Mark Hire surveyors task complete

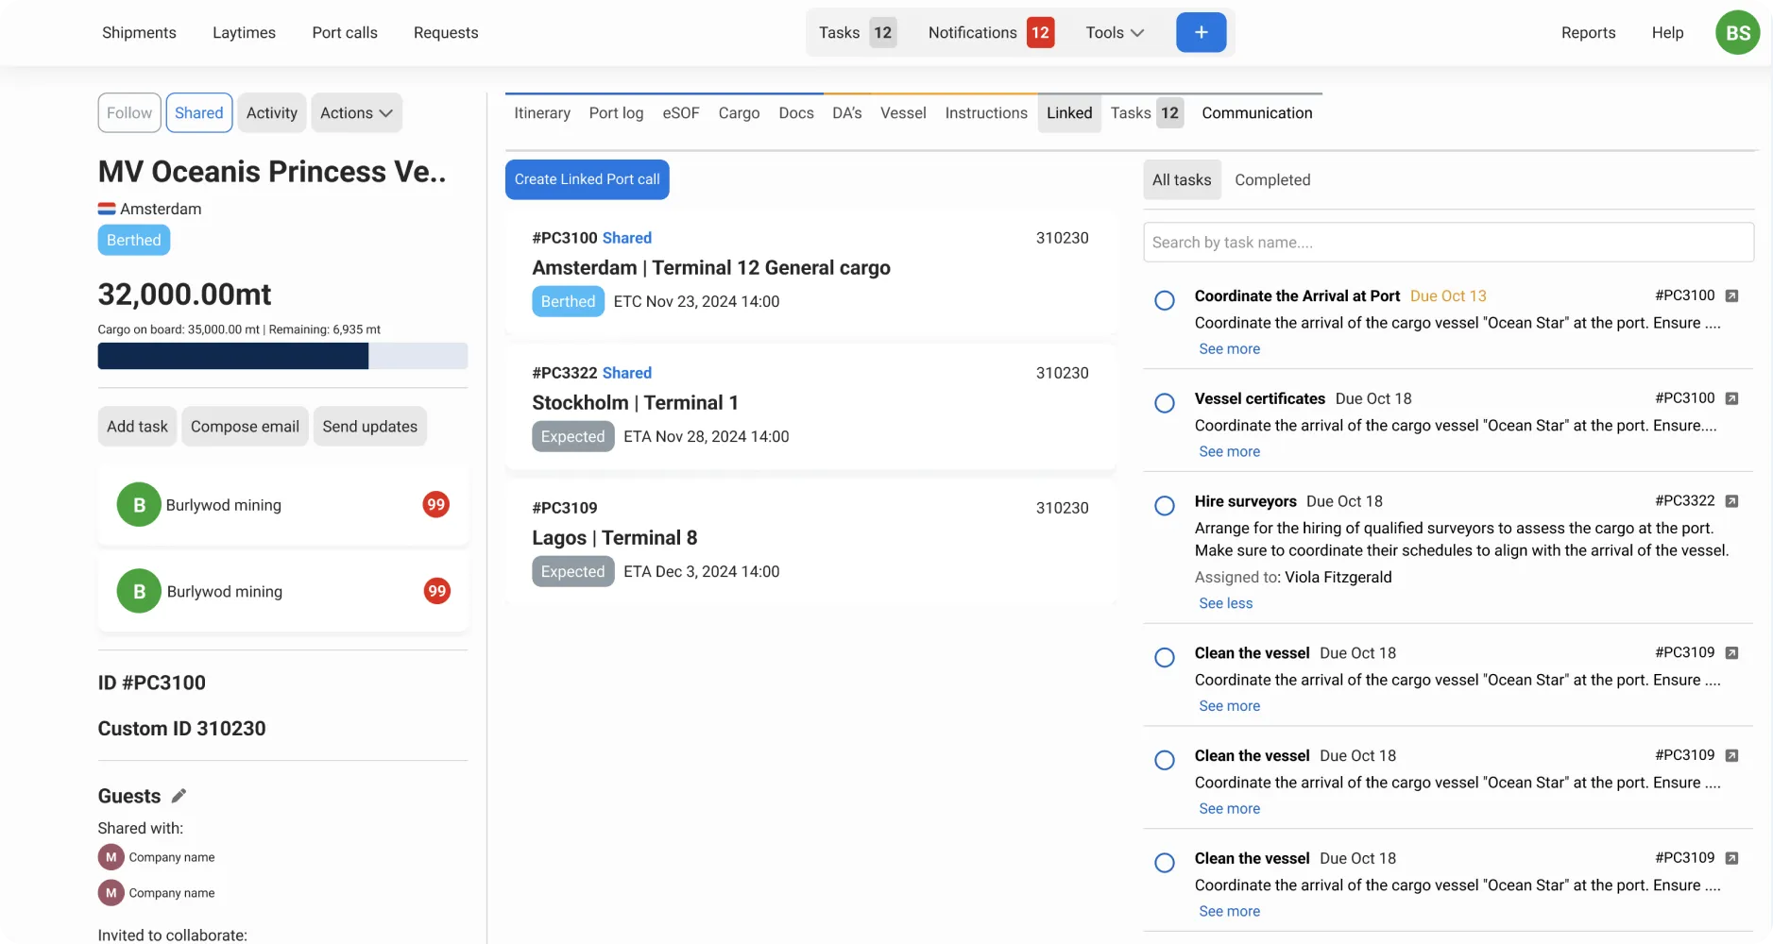point(1165,506)
